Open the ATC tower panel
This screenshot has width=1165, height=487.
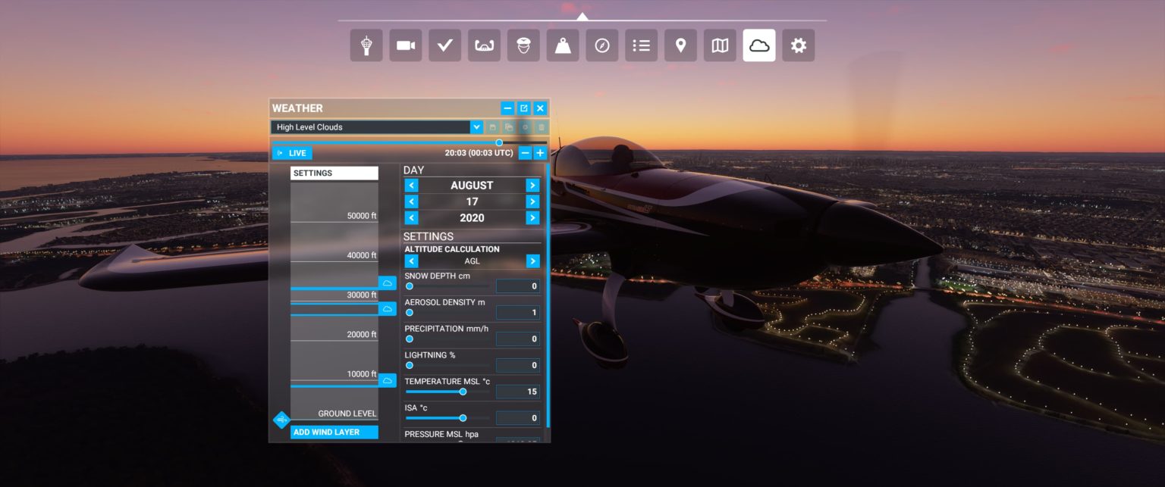point(366,45)
